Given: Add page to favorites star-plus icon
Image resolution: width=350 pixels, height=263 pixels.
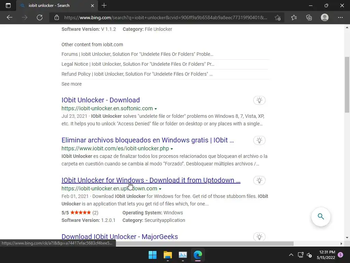Looking at the screenshot, I should (x=278, y=17).
